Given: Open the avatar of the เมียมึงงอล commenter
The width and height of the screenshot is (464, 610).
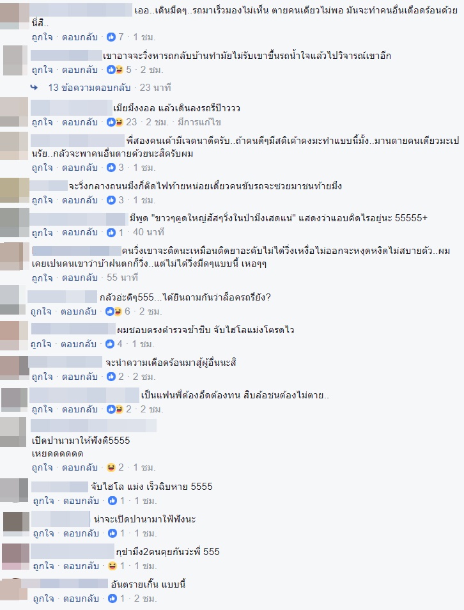Looking at the screenshot, I should [15, 112].
